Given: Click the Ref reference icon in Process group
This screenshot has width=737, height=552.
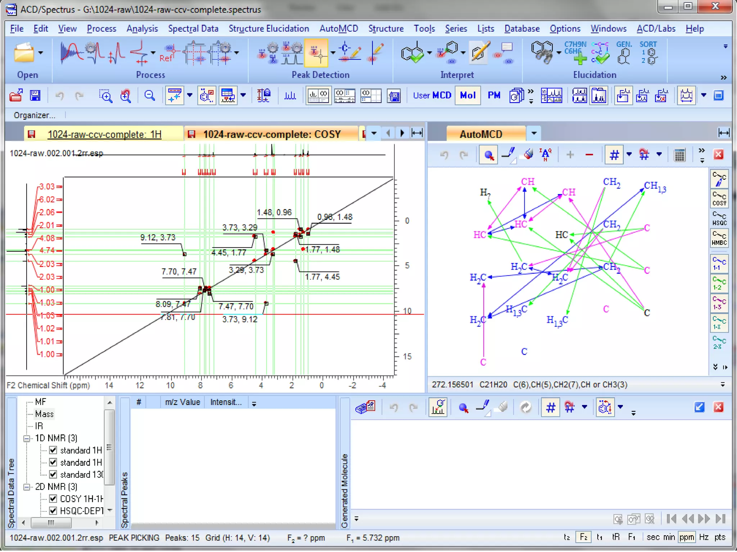Looking at the screenshot, I should 169,53.
